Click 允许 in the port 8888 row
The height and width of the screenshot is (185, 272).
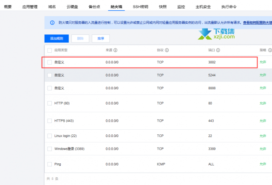click(x=263, y=88)
